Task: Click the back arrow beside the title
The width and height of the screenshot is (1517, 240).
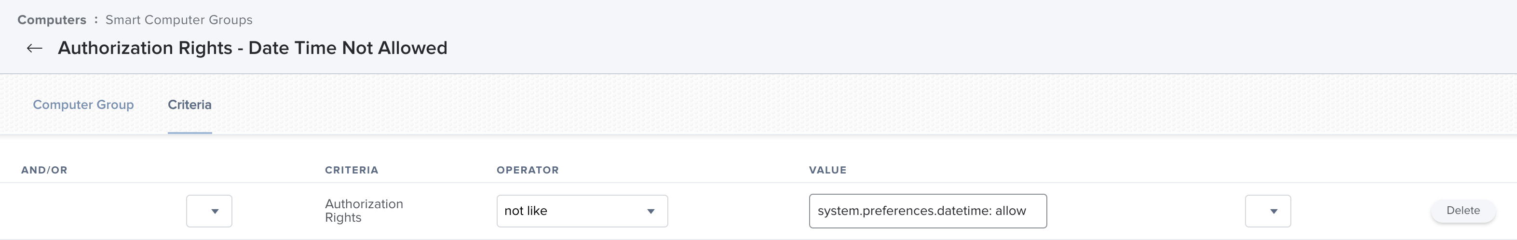Action: [35, 48]
